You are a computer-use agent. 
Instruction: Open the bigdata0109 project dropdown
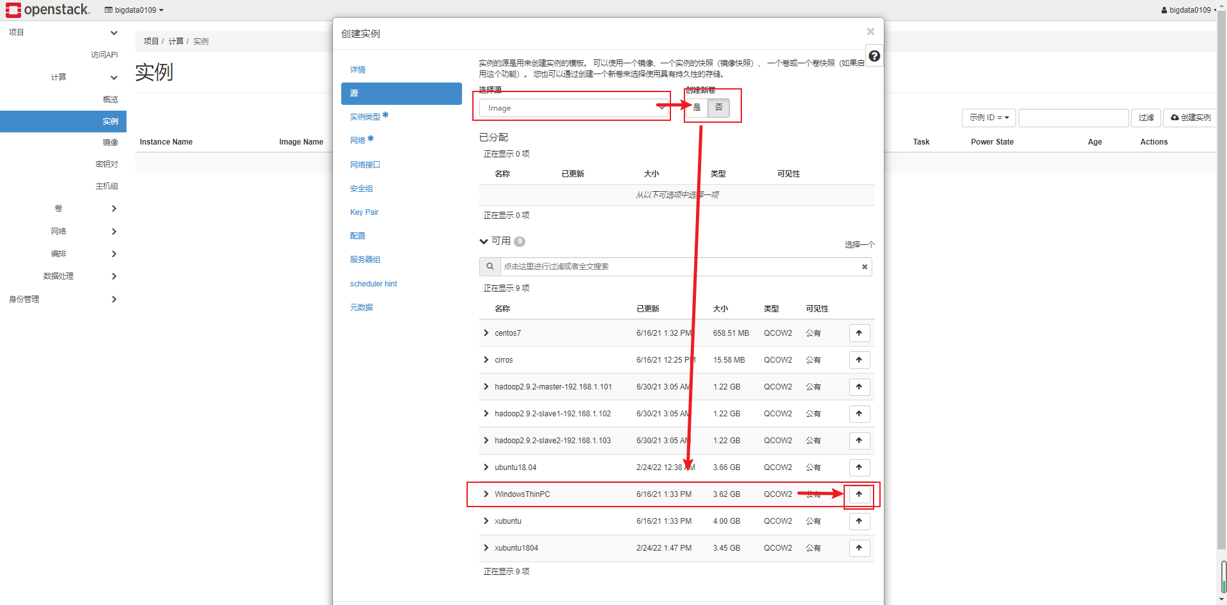tap(134, 10)
